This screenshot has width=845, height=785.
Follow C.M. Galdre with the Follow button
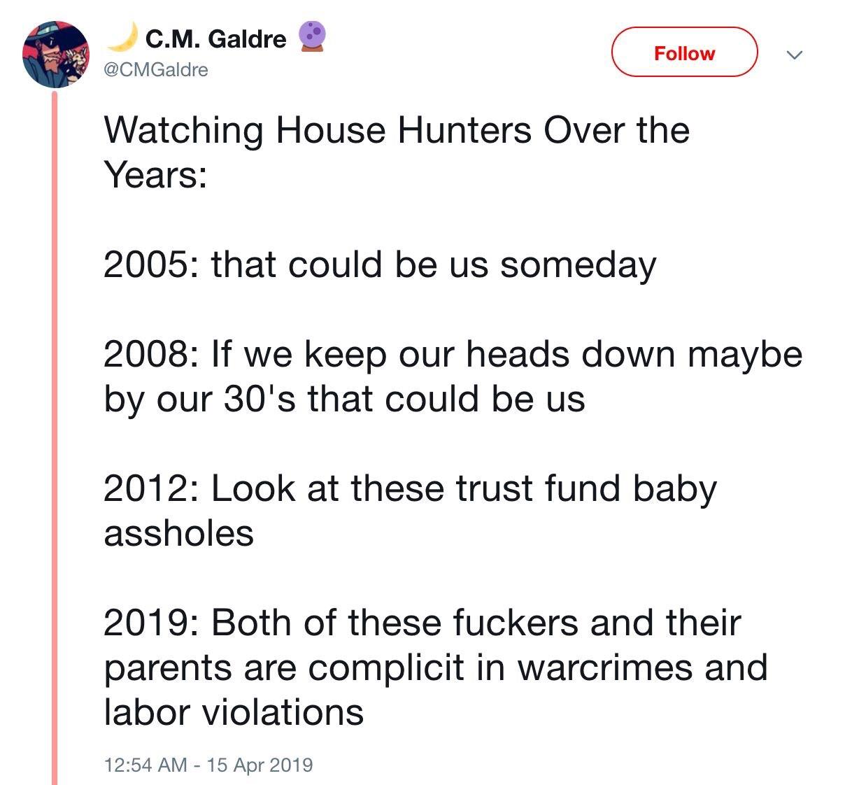point(684,52)
